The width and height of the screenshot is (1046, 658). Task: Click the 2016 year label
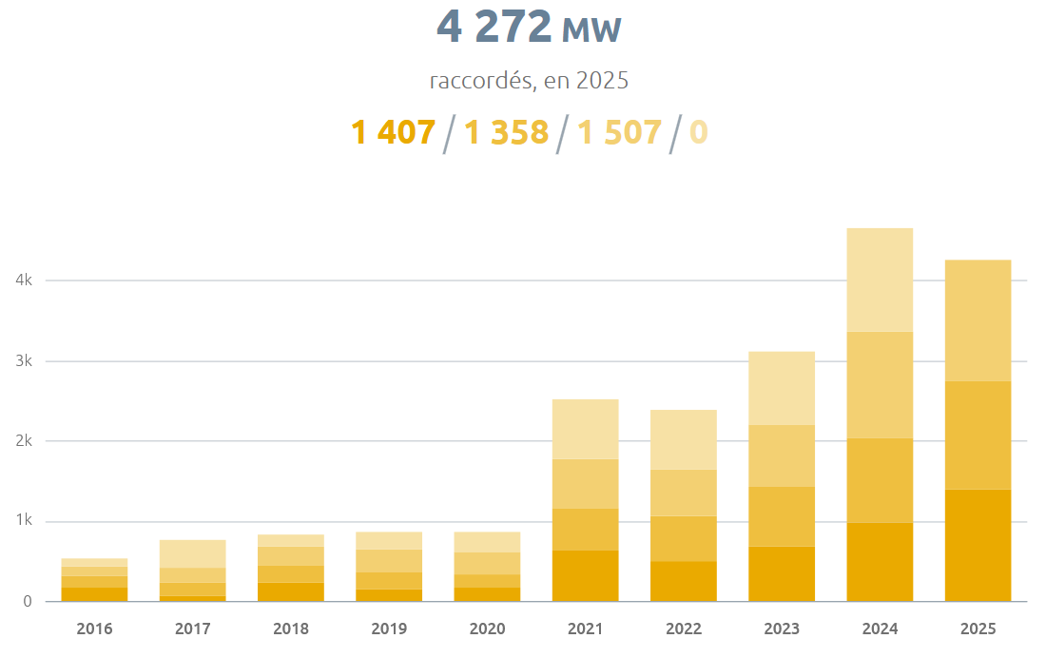93,629
